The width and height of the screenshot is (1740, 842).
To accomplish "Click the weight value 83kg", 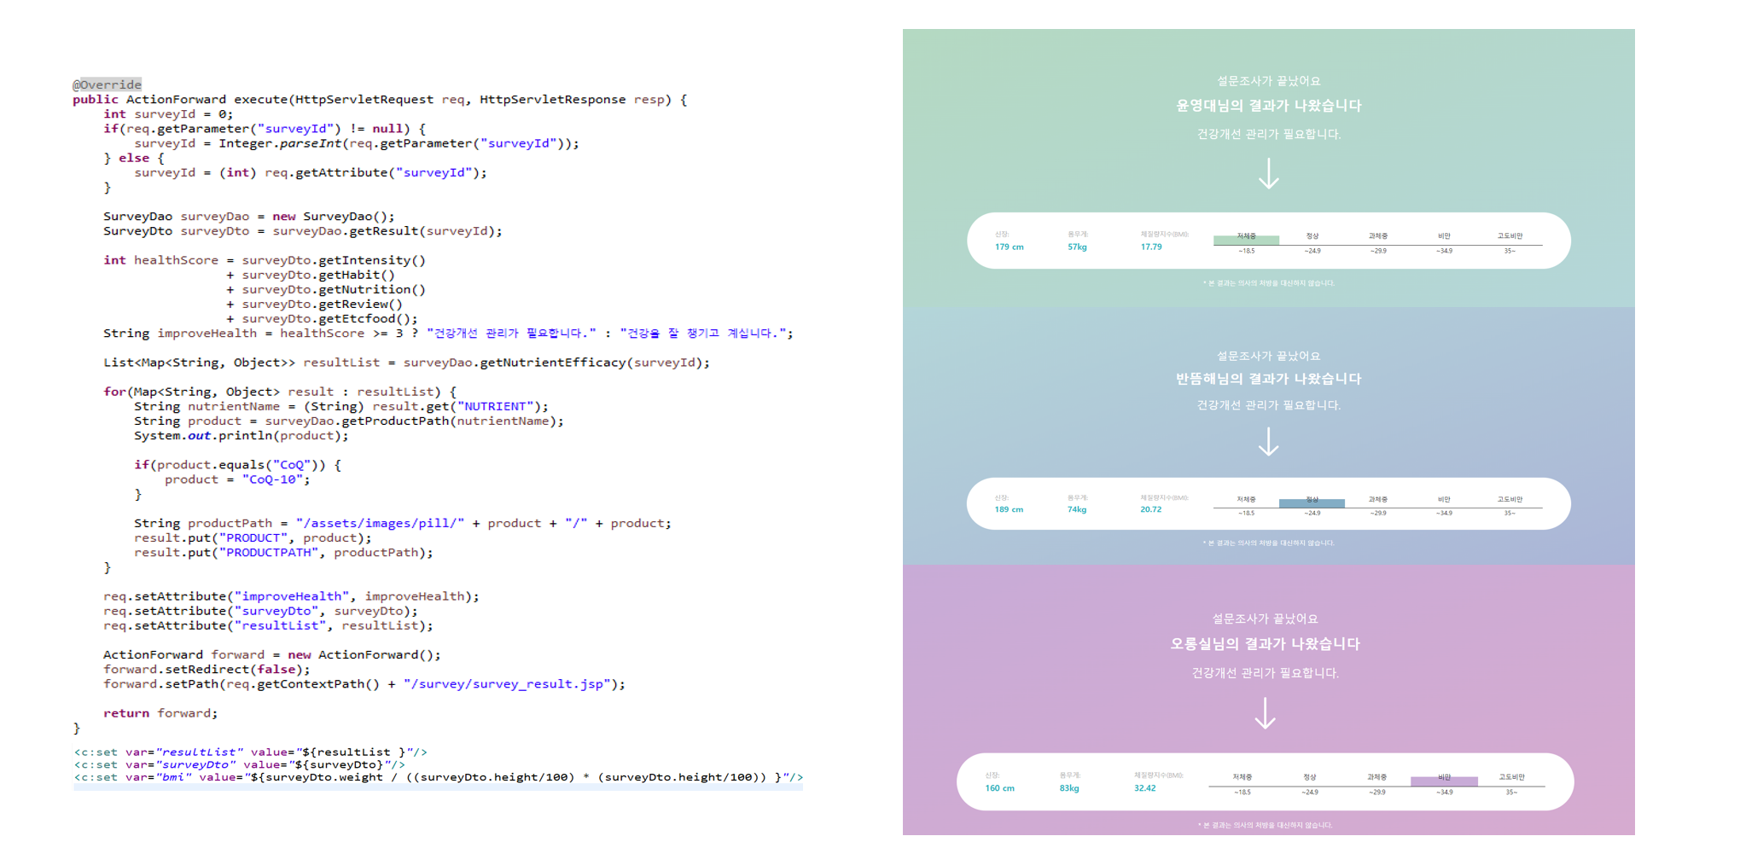I will (1069, 788).
